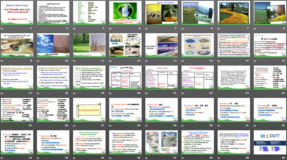Image resolution: width=287 pixels, height=160 pixels.
Task: Select slide 20 'Fill in the table'
Action: (x=125, y=78)
